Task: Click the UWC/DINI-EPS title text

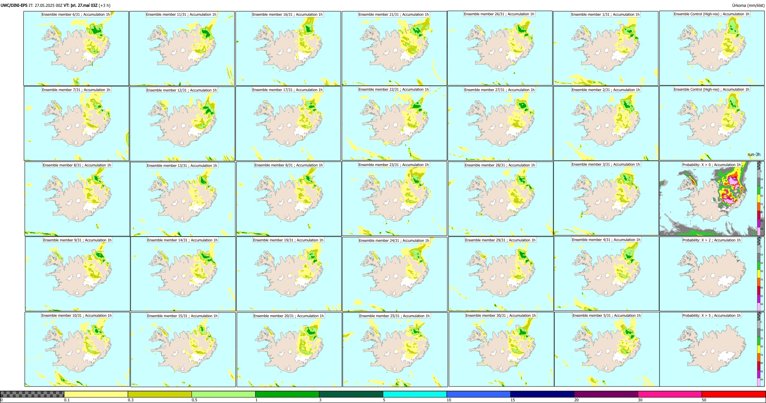Action: 14,6
